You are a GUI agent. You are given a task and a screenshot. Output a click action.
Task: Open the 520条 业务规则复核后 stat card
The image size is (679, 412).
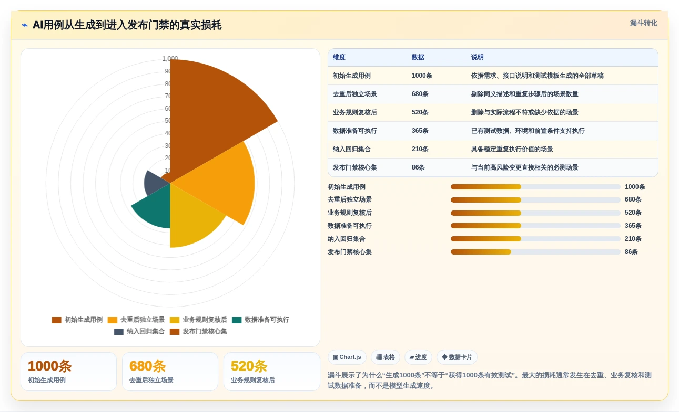pos(272,372)
